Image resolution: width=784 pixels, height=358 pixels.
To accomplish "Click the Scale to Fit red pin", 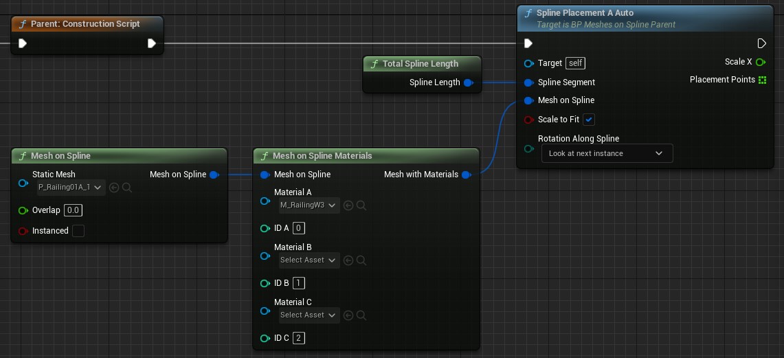I will [x=529, y=120].
